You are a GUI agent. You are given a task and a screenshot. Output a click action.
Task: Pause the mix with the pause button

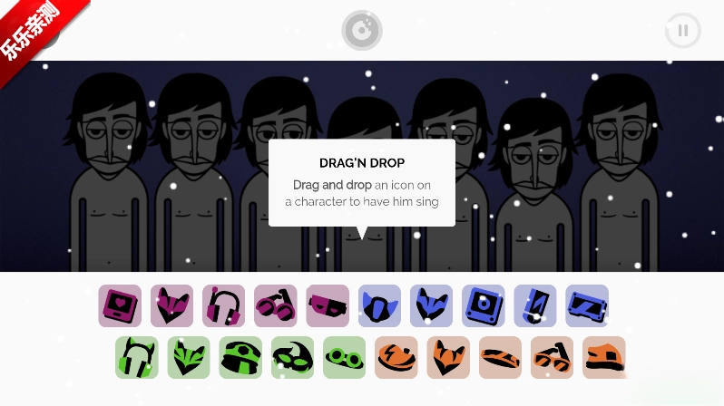click(x=683, y=31)
